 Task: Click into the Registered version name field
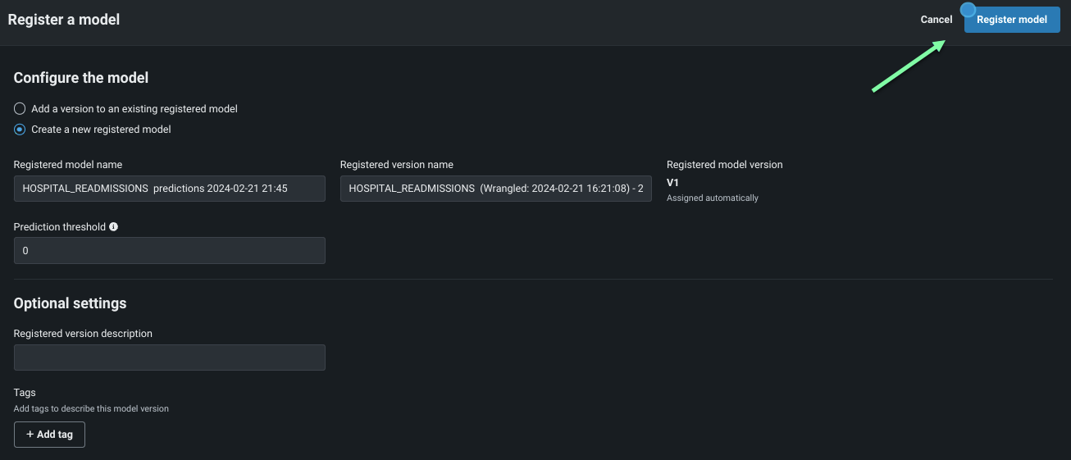tap(495, 189)
